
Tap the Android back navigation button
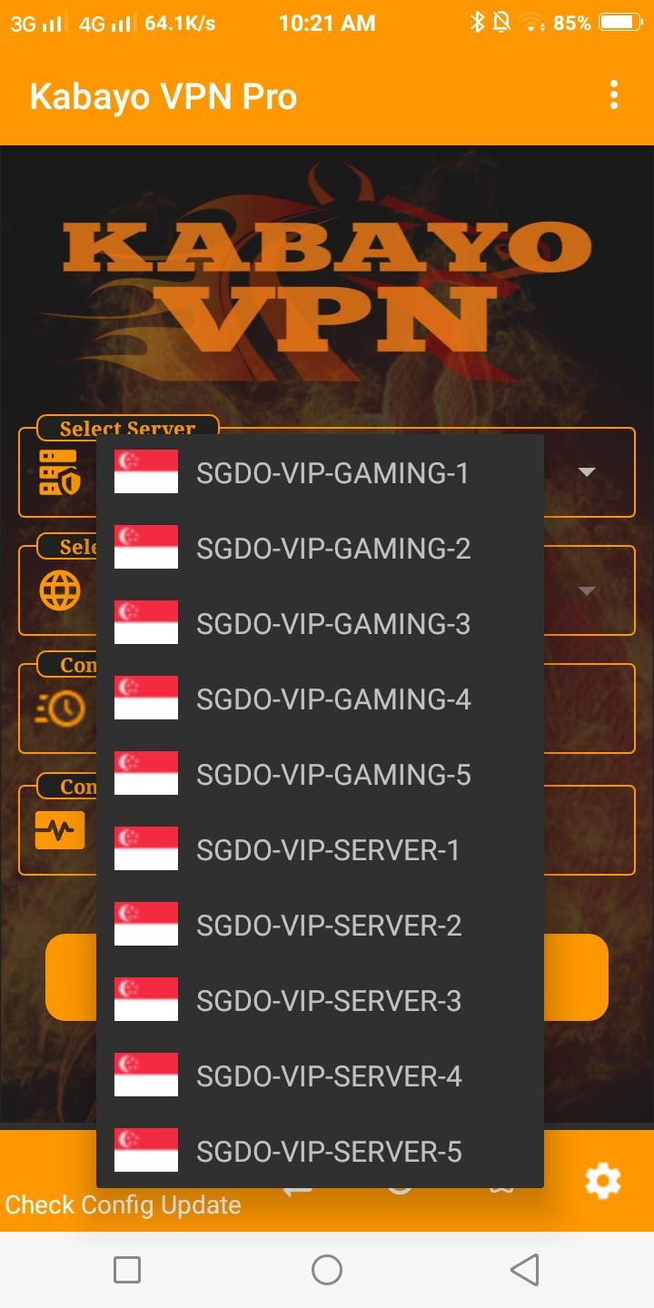pyautogui.click(x=525, y=1270)
